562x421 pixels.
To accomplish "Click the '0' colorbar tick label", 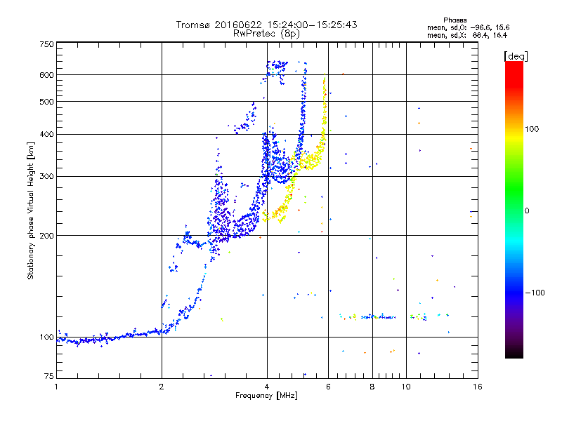I will [x=527, y=211].
